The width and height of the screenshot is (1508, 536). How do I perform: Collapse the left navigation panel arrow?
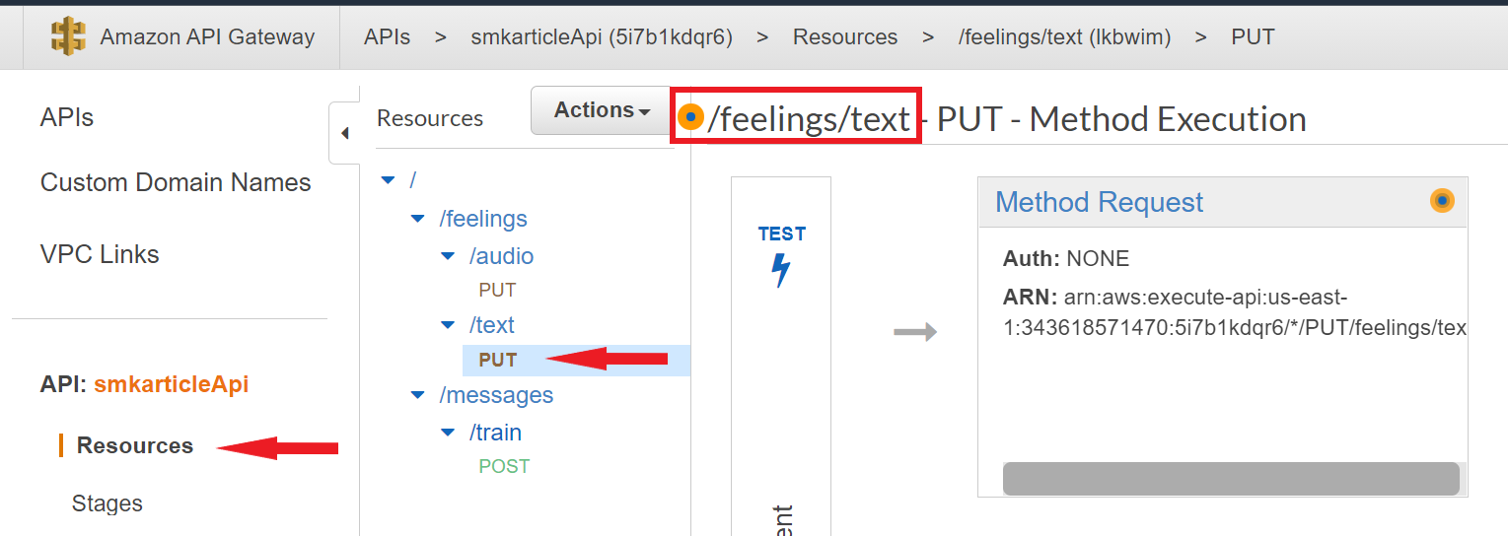click(x=344, y=133)
